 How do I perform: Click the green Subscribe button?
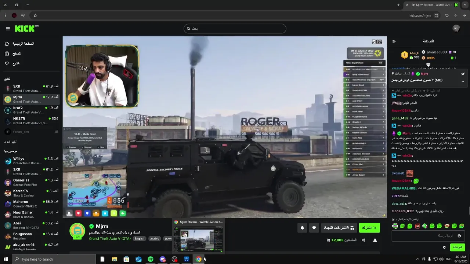(369, 228)
